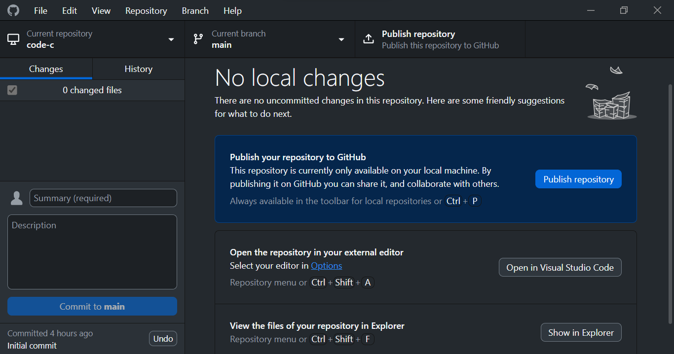This screenshot has height=354, width=674.
Task: Toggle the select all changed files checkbox
Action: click(12, 90)
